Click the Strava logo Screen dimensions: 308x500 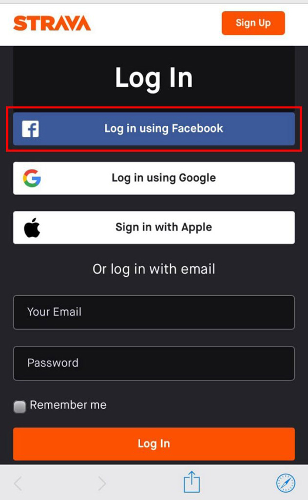point(52,23)
